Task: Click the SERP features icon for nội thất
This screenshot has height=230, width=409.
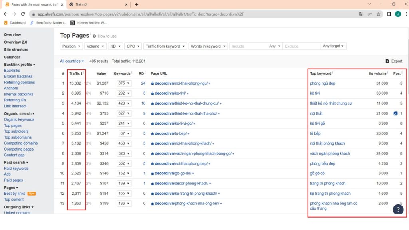Action: coord(395,113)
